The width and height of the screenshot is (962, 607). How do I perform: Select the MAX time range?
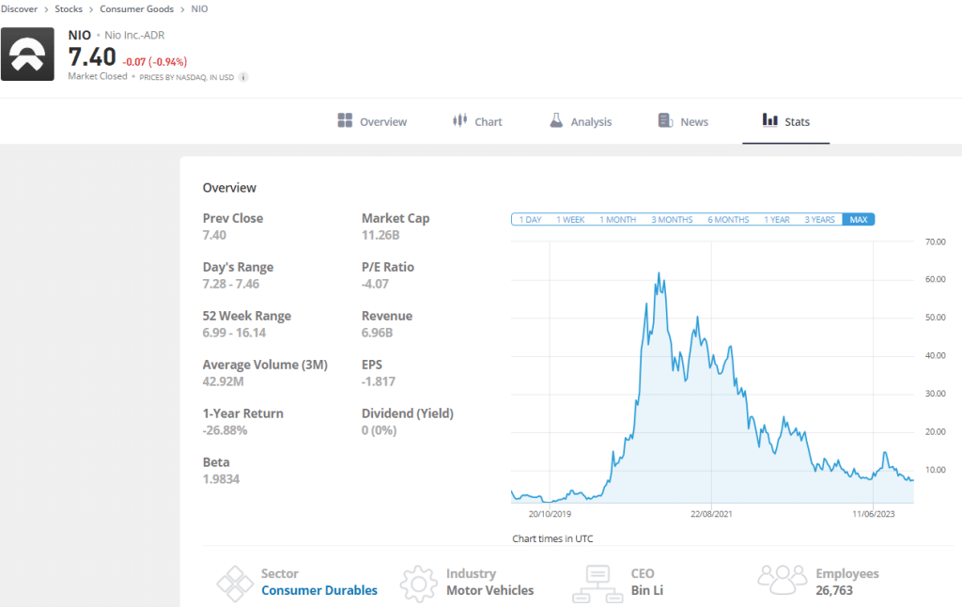(x=857, y=219)
